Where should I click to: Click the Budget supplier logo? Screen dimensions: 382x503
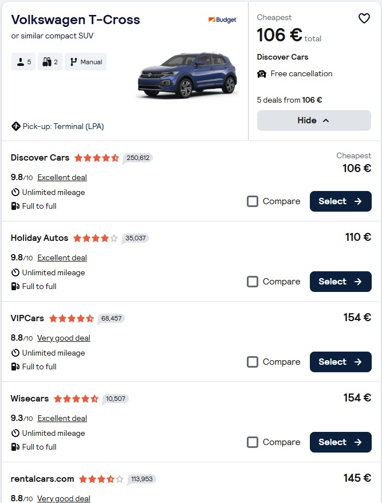click(222, 20)
